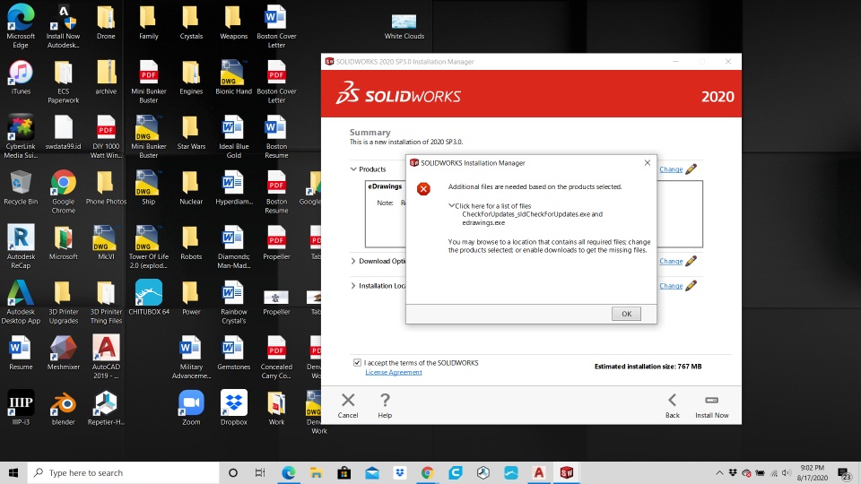Screen dimensions: 861x484
Task: Select the Drone folder on desktop
Action: (106, 22)
